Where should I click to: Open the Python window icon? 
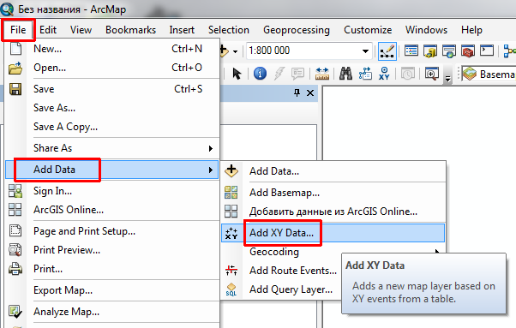point(487,51)
